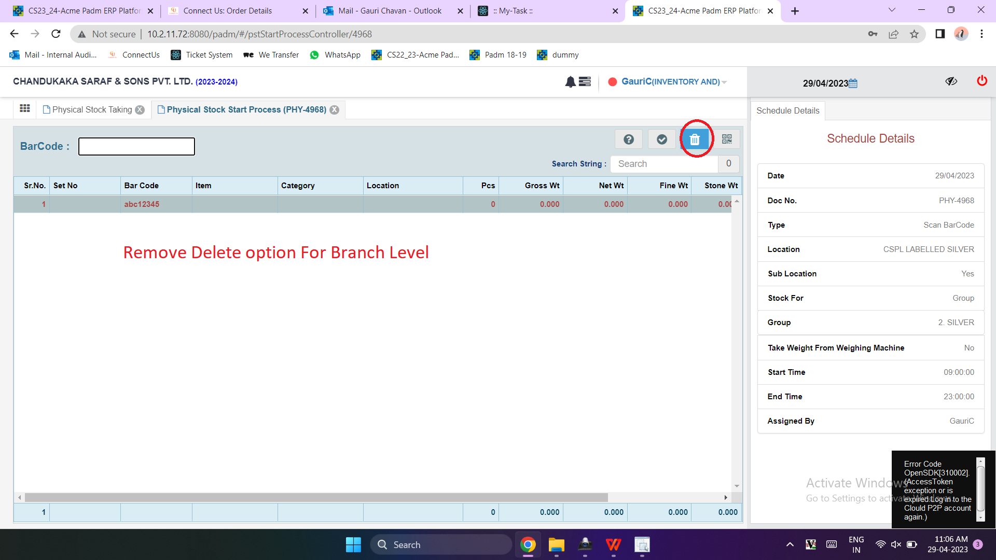Open WPS Office from taskbar
Image resolution: width=996 pixels, height=560 pixels.
(614, 545)
